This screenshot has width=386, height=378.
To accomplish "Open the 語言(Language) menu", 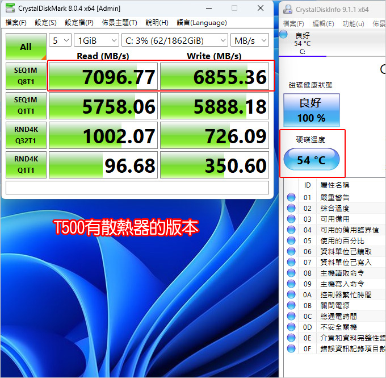I will tap(202, 23).
